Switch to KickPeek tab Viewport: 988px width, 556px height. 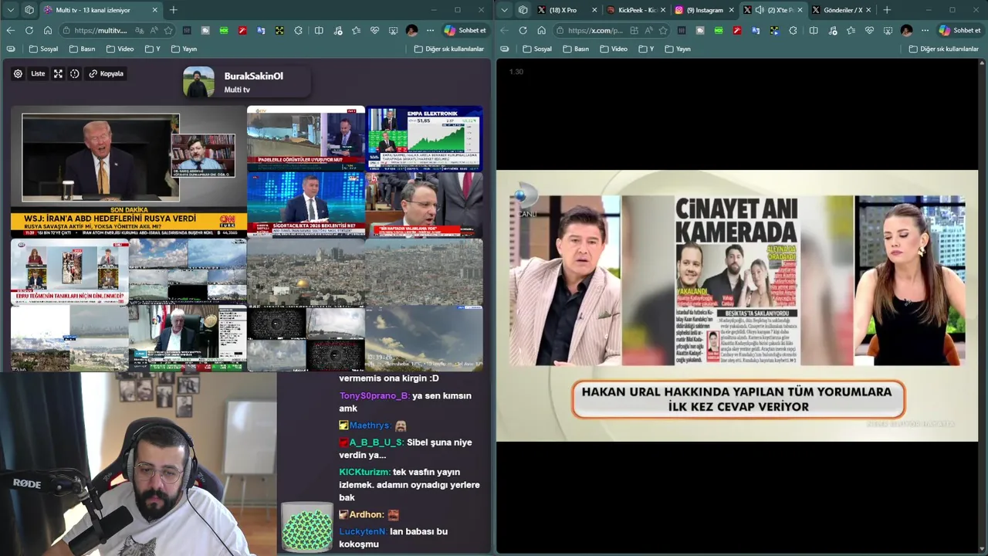(636, 10)
